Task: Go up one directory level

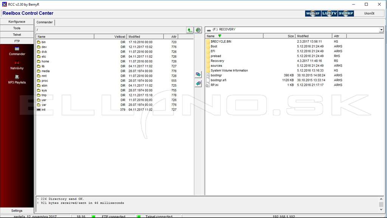Action: click(190, 30)
